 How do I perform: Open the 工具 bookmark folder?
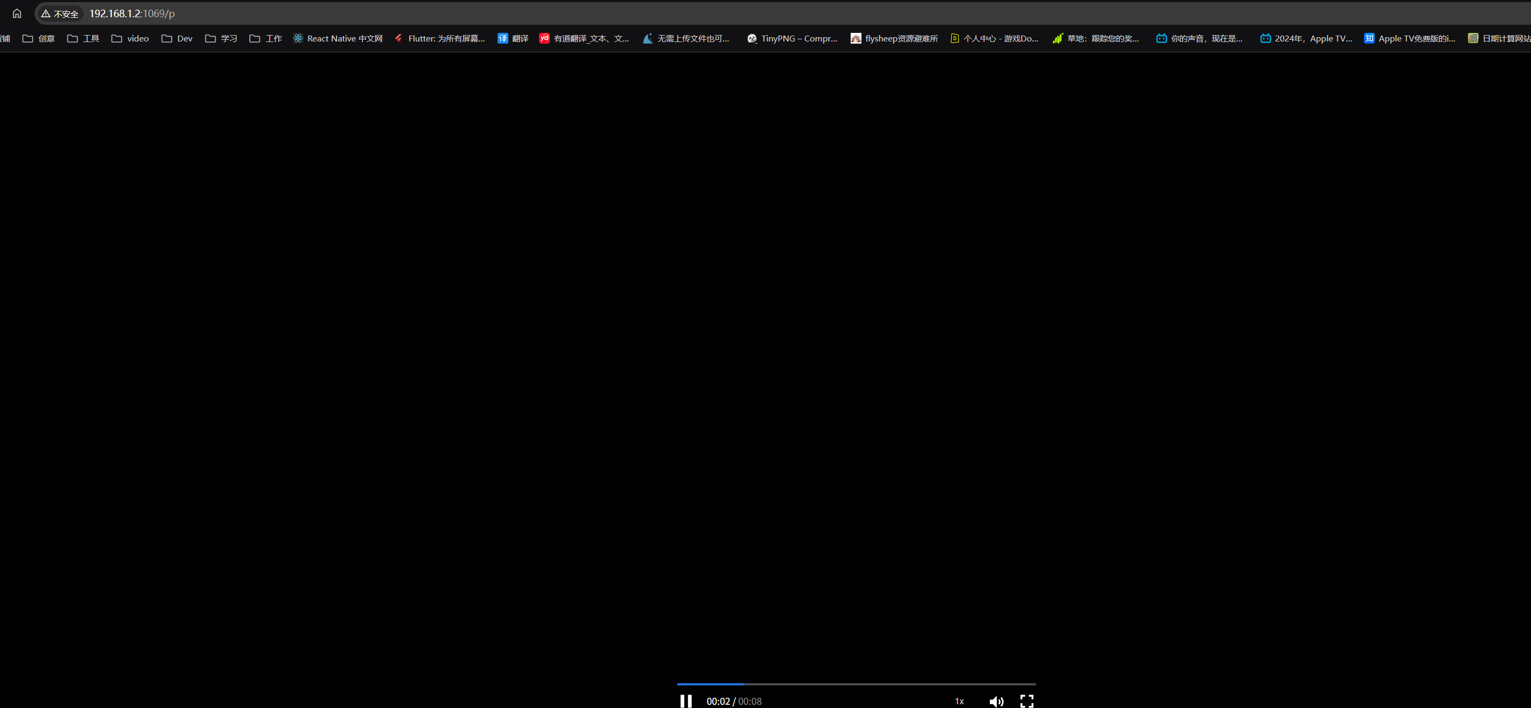(x=84, y=39)
